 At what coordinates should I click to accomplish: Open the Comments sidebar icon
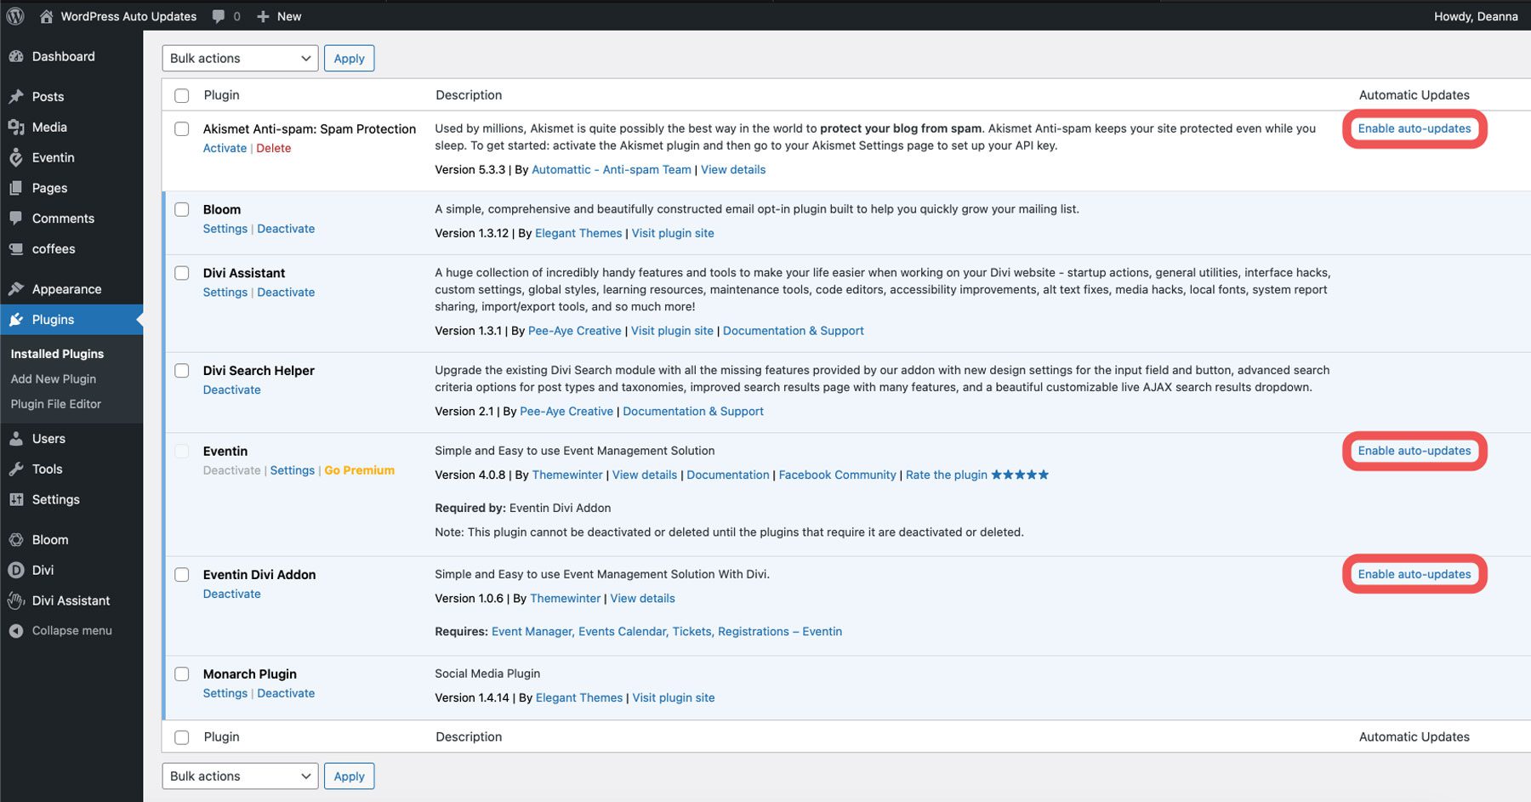click(x=17, y=219)
